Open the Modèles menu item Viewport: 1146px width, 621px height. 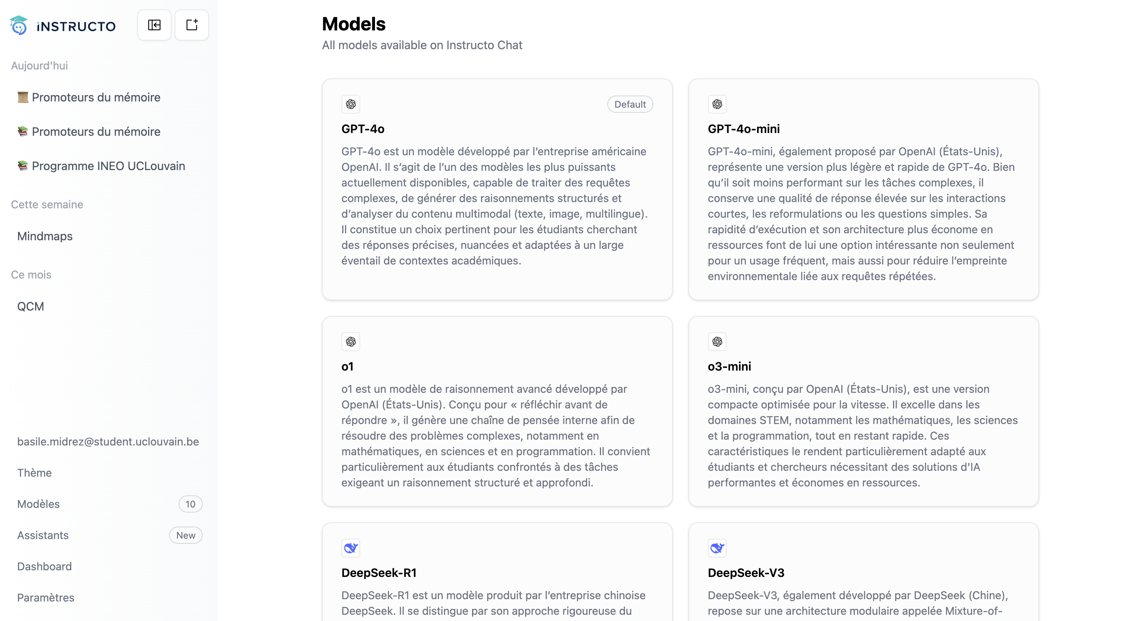[39, 504]
